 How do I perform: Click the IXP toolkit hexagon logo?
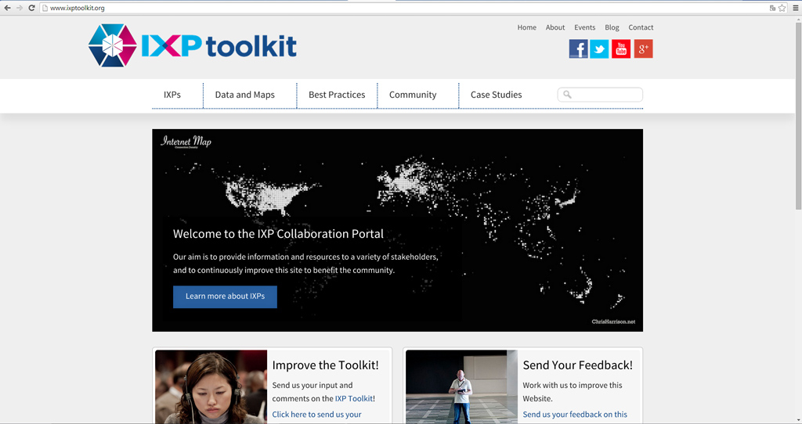tap(113, 46)
